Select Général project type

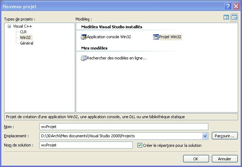click(27, 43)
